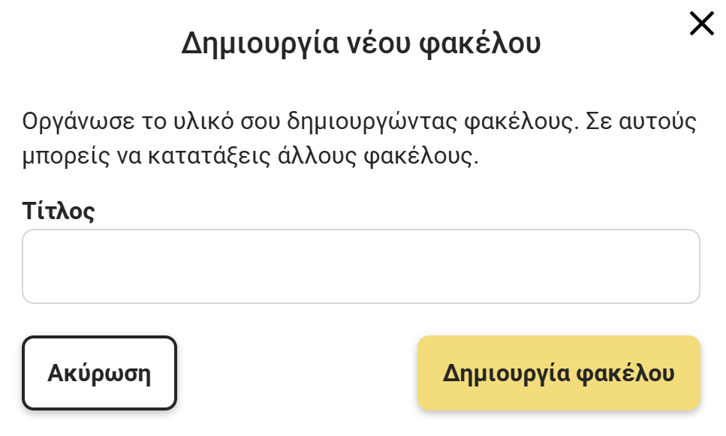Hit the X icon beside the heading
726x436 pixels.
tap(701, 24)
